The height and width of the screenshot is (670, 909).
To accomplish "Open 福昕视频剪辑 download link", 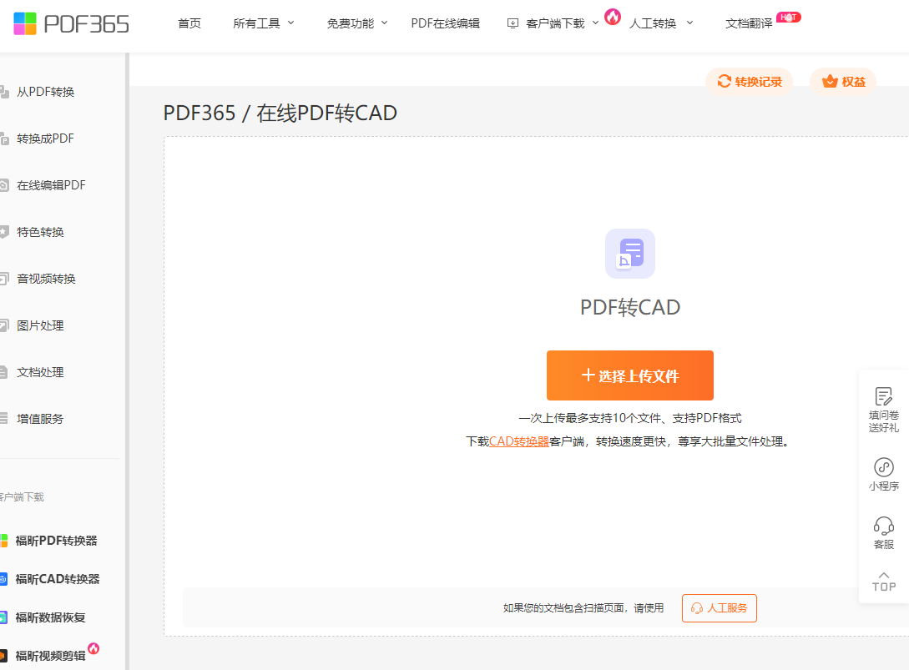I will click(x=50, y=656).
